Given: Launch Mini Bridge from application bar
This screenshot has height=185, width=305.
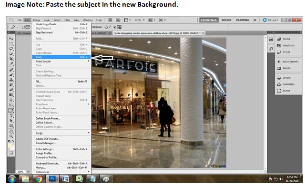Looking at the screenshot, I should [x=118, y=20].
